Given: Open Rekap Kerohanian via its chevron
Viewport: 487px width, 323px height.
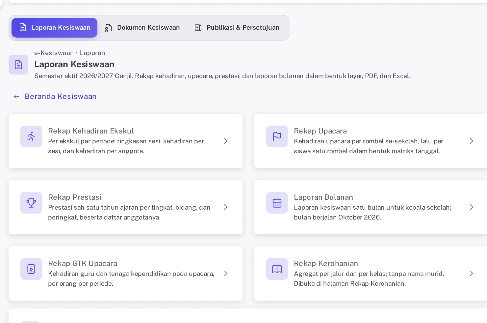Looking at the screenshot, I should pyautogui.click(x=472, y=274).
